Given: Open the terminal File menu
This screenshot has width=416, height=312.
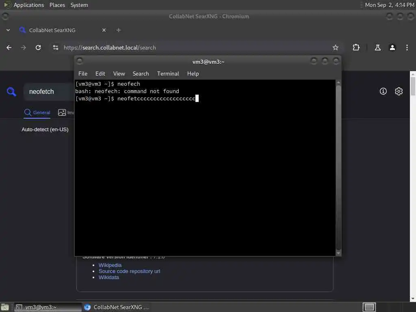Looking at the screenshot, I should [x=83, y=74].
